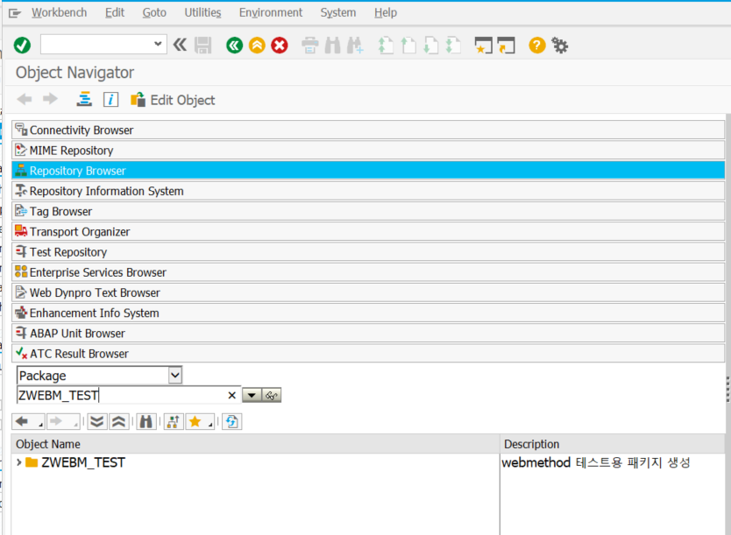Click the yellow Exit up-arrow icon
Screen dimensions: 731x535
(257, 46)
